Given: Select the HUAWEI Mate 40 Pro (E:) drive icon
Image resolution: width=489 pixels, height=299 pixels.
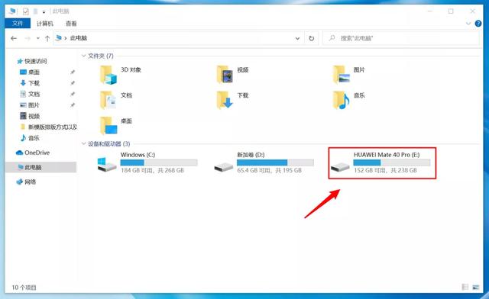Looking at the screenshot, I should pyautogui.click(x=340, y=166).
